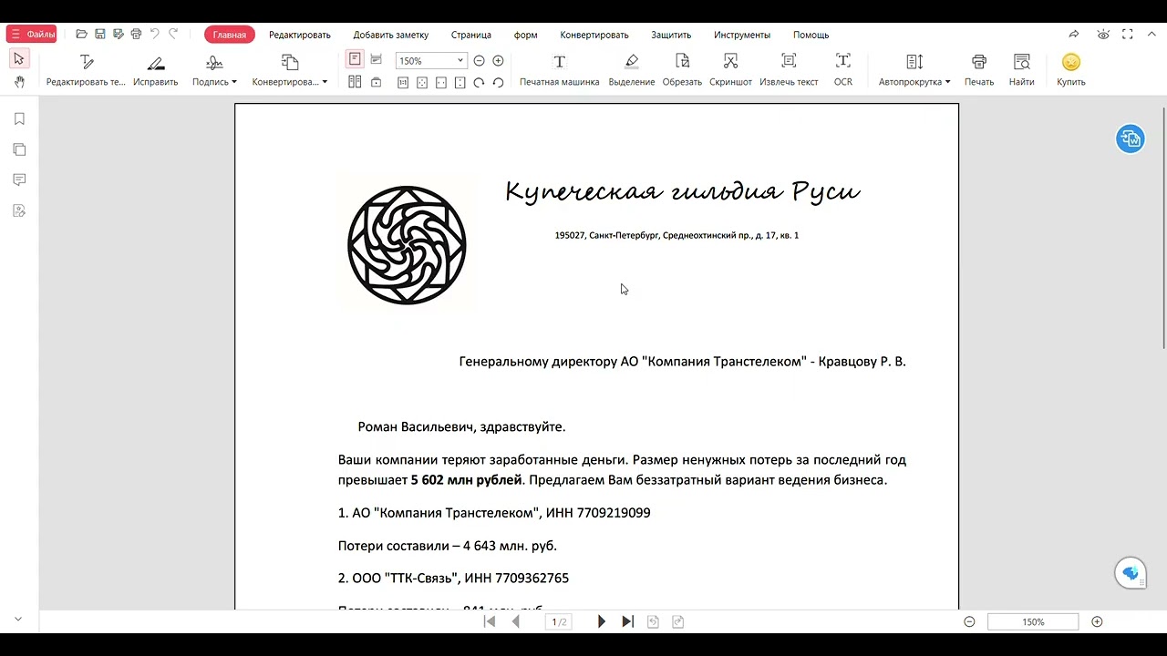Click the Редактировать текст tool
1167x656 pixels.
coord(86,71)
